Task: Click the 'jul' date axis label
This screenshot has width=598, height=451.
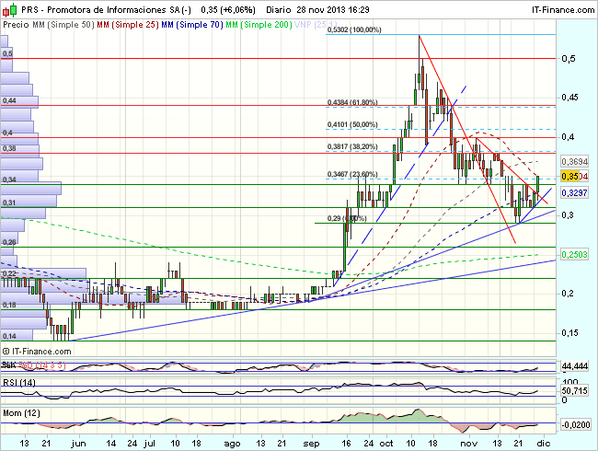Action: (x=149, y=444)
